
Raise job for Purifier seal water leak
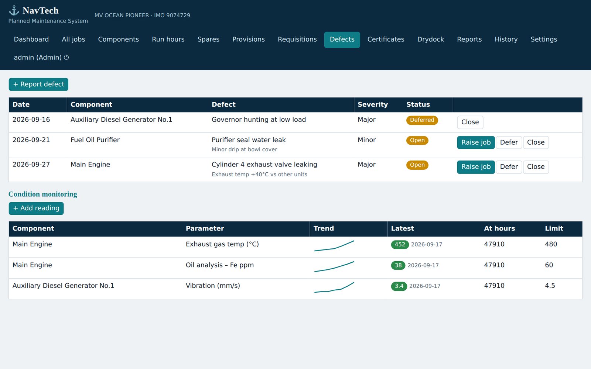pyautogui.click(x=476, y=142)
